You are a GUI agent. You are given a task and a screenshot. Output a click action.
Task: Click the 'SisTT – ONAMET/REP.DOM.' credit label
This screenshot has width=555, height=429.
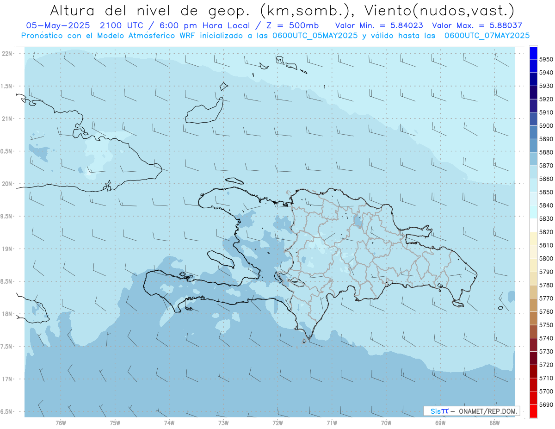click(472, 411)
